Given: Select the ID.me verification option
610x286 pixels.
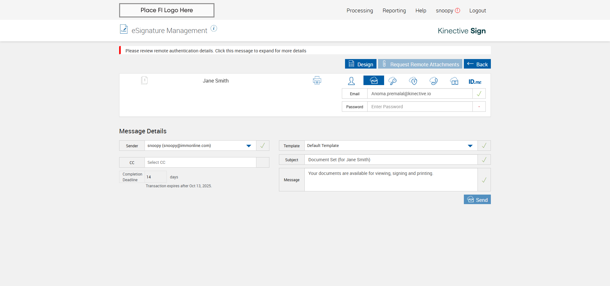Looking at the screenshot, I should pyautogui.click(x=475, y=82).
